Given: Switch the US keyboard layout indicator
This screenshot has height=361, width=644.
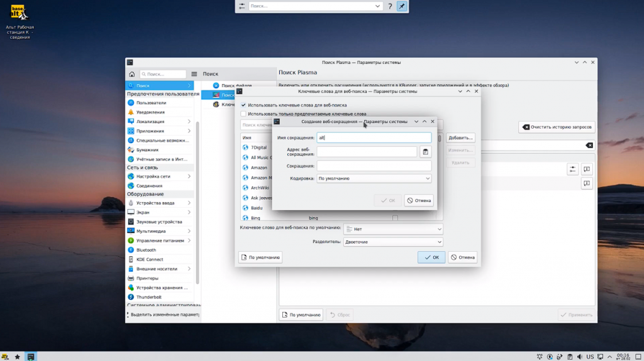Looking at the screenshot, I should coord(590,357).
